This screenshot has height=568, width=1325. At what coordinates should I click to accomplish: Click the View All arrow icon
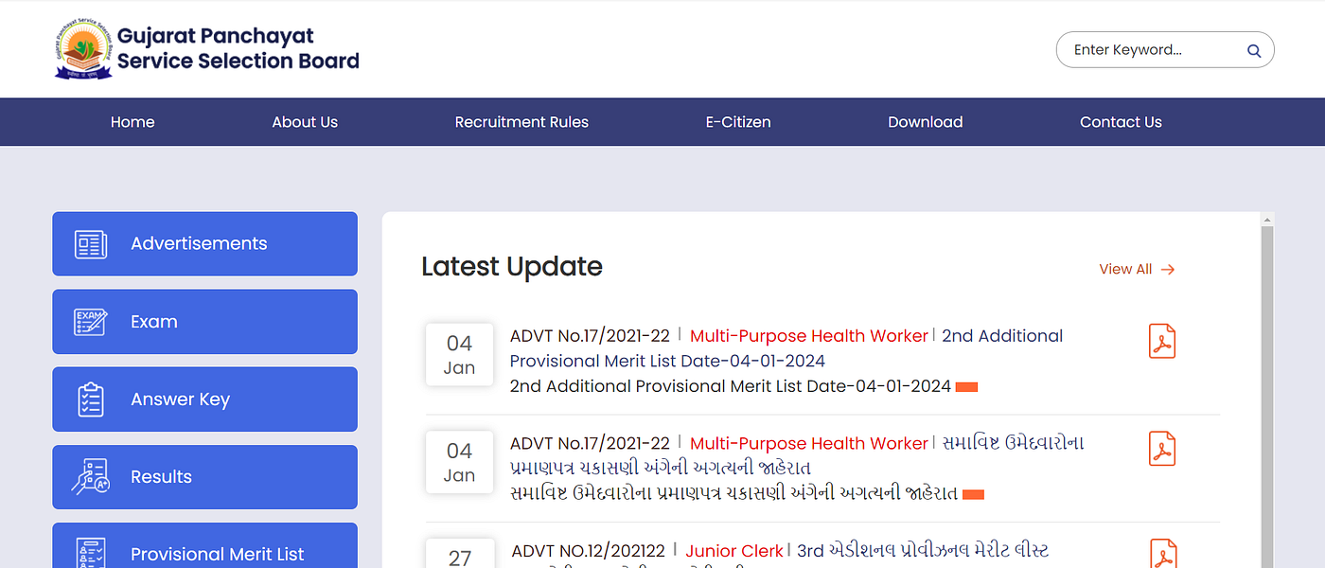(x=1168, y=270)
